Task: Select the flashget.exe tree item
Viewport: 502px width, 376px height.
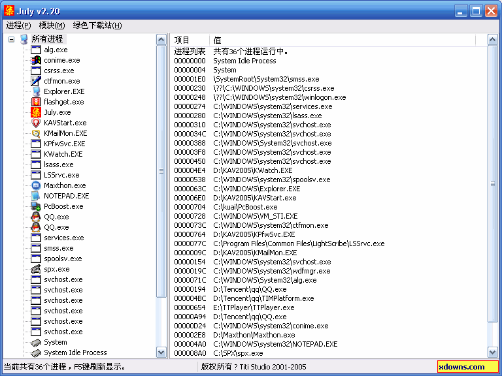Action: (63, 102)
